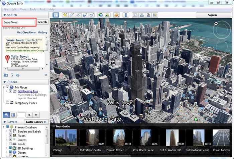234x159 pixels.
Task: Open the search History link
Action: coord(42,32)
